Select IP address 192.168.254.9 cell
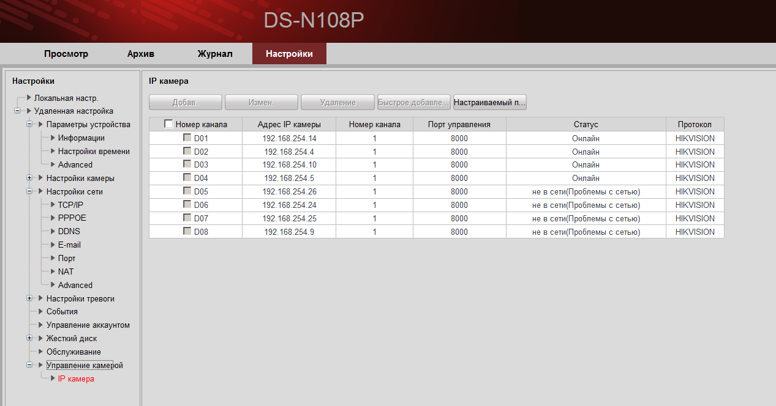The width and height of the screenshot is (776, 406). [x=289, y=232]
